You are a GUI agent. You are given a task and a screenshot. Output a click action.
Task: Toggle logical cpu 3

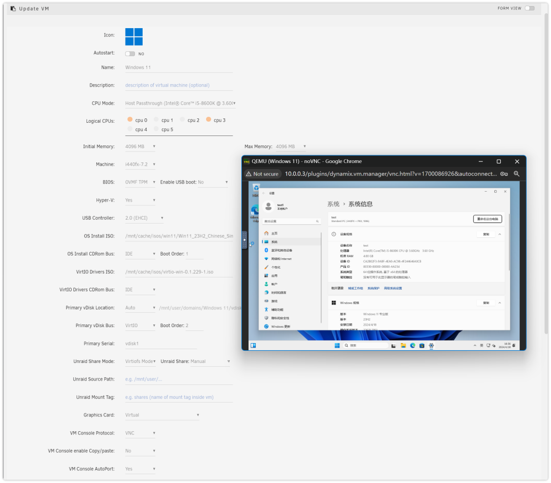209,120
